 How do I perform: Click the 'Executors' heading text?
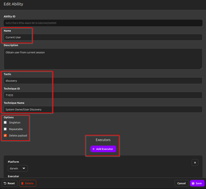[103, 140]
